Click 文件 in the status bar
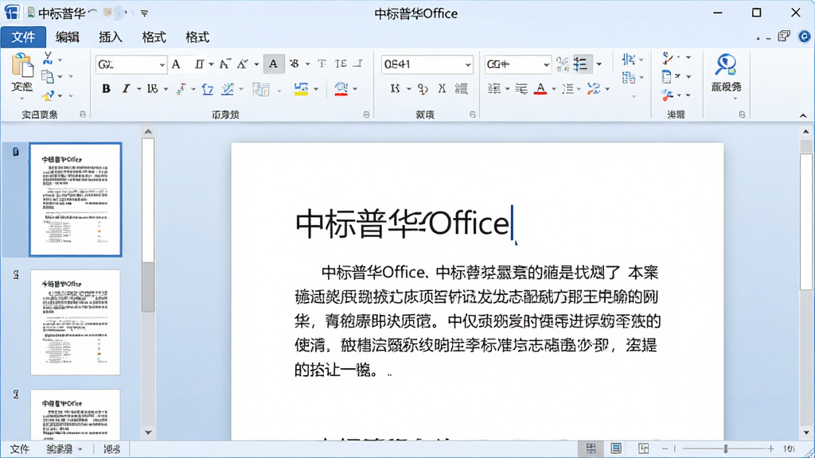Viewport: 815px width, 458px height. pyautogui.click(x=20, y=449)
